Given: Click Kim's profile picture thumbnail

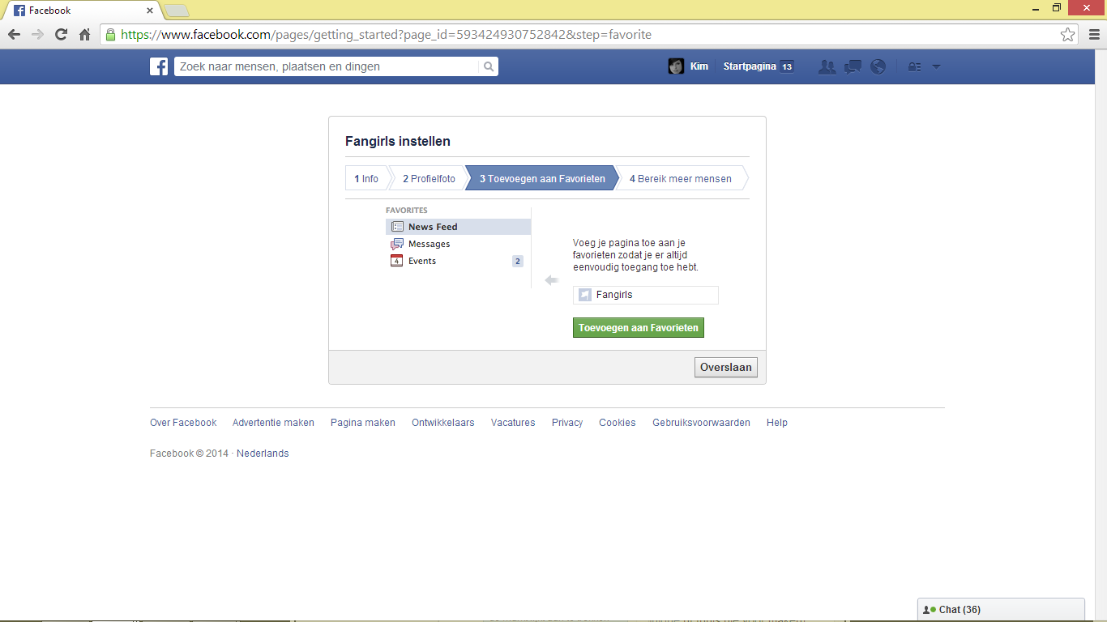Looking at the screenshot, I should click(x=676, y=66).
